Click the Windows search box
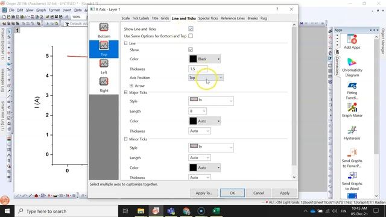Image resolution: width=386 pixels, height=217 pixels. click(x=66, y=211)
